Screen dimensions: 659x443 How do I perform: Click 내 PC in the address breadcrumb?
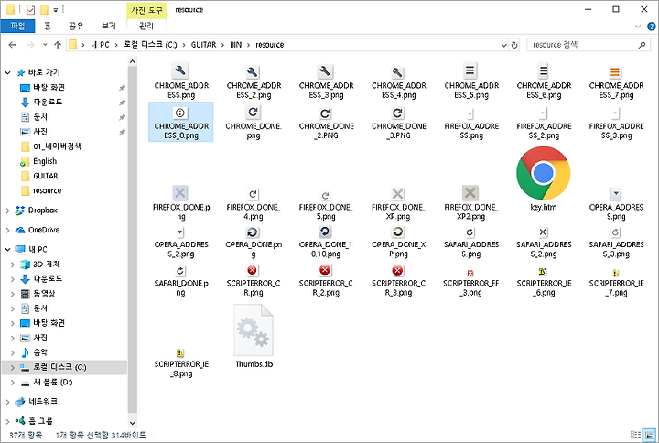coord(100,45)
